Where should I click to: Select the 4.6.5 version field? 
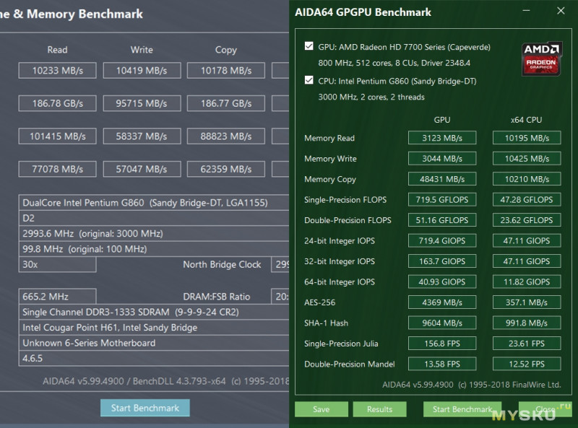click(x=154, y=359)
